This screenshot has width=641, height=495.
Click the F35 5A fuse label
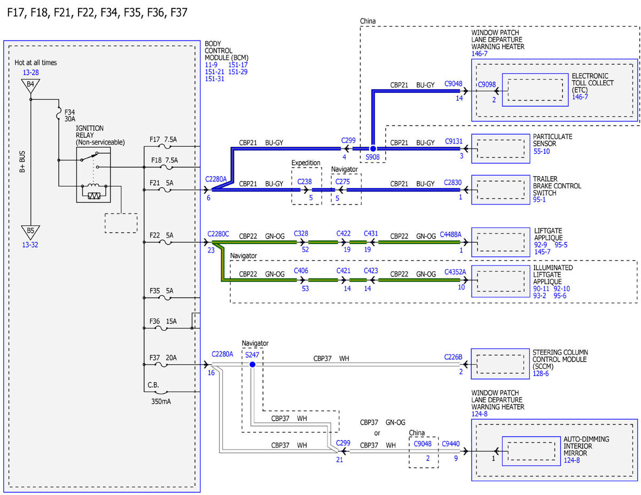(x=161, y=291)
